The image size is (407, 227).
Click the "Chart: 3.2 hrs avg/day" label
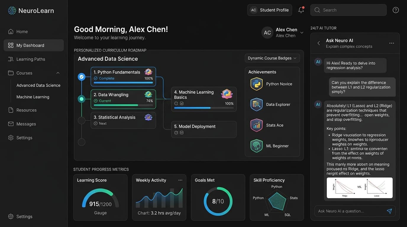[159, 213]
